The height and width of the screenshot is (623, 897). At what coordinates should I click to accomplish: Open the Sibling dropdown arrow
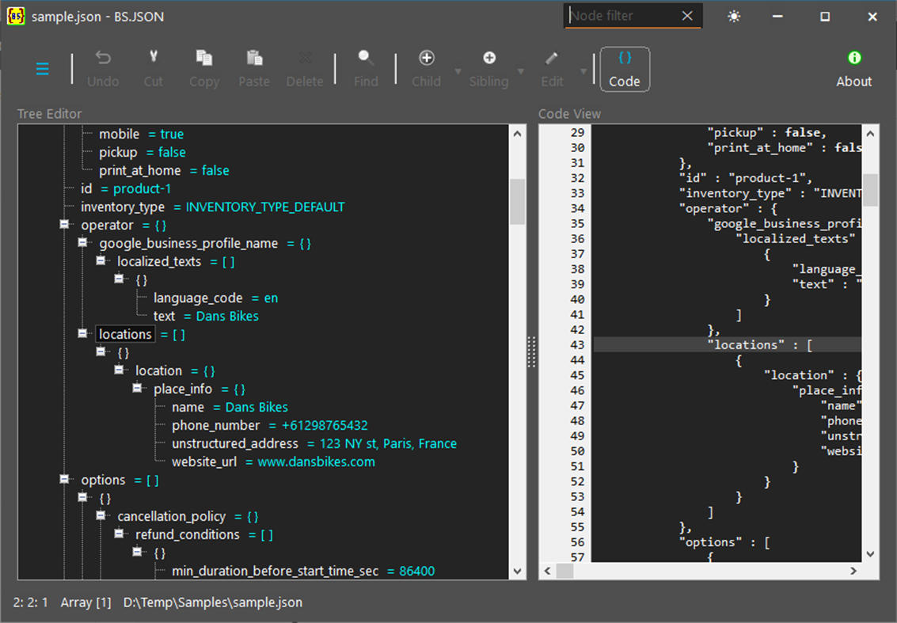pyautogui.click(x=521, y=71)
